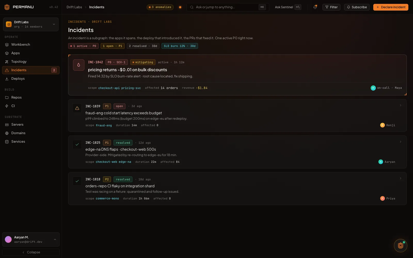Open the notifications bell

pyautogui.click(x=315, y=7)
